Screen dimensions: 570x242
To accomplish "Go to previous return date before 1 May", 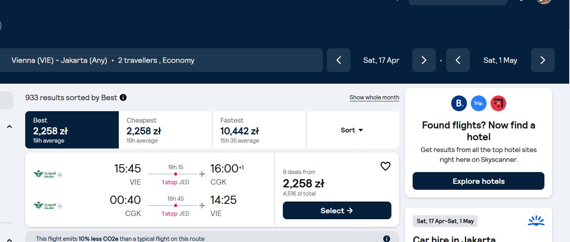I will [458, 60].
